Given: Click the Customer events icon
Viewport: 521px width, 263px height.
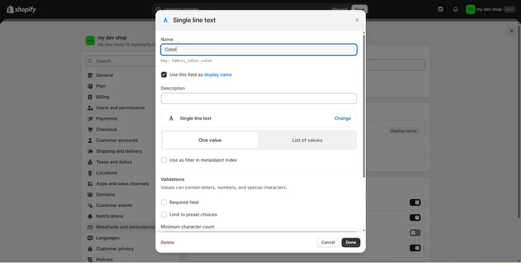Looking at the screenshot, I should pyautogui.click(x=90, y=206).
